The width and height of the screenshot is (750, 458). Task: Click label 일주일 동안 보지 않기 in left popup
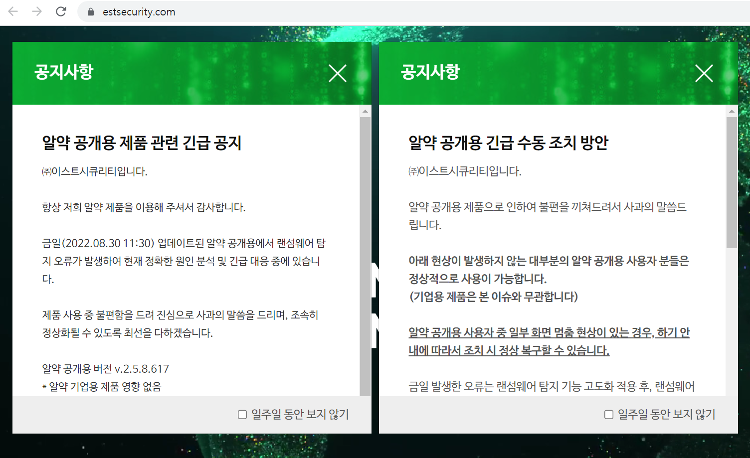coord(300,415)
